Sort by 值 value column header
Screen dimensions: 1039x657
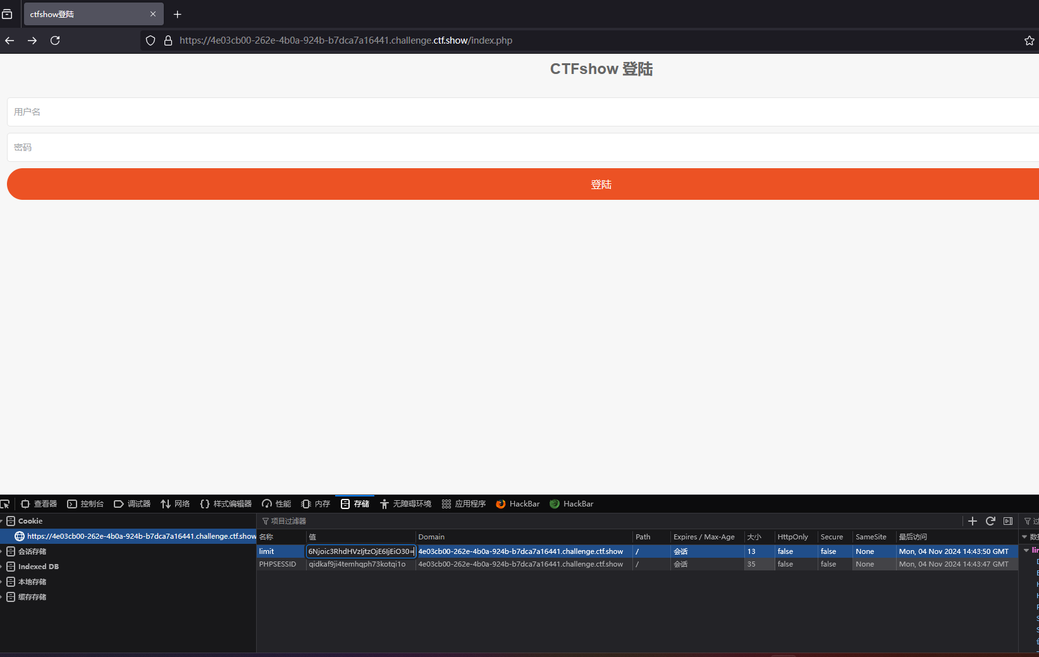[x=360, y=537]
